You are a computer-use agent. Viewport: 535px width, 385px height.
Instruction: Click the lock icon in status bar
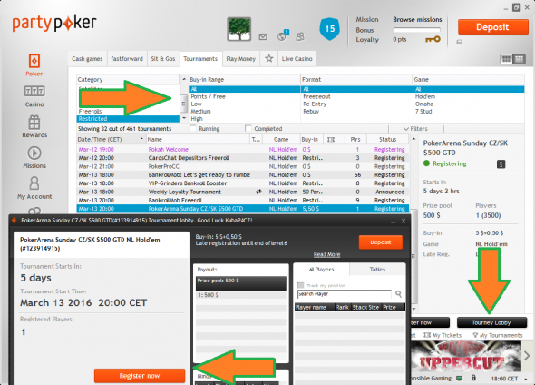tap(473, 378)
